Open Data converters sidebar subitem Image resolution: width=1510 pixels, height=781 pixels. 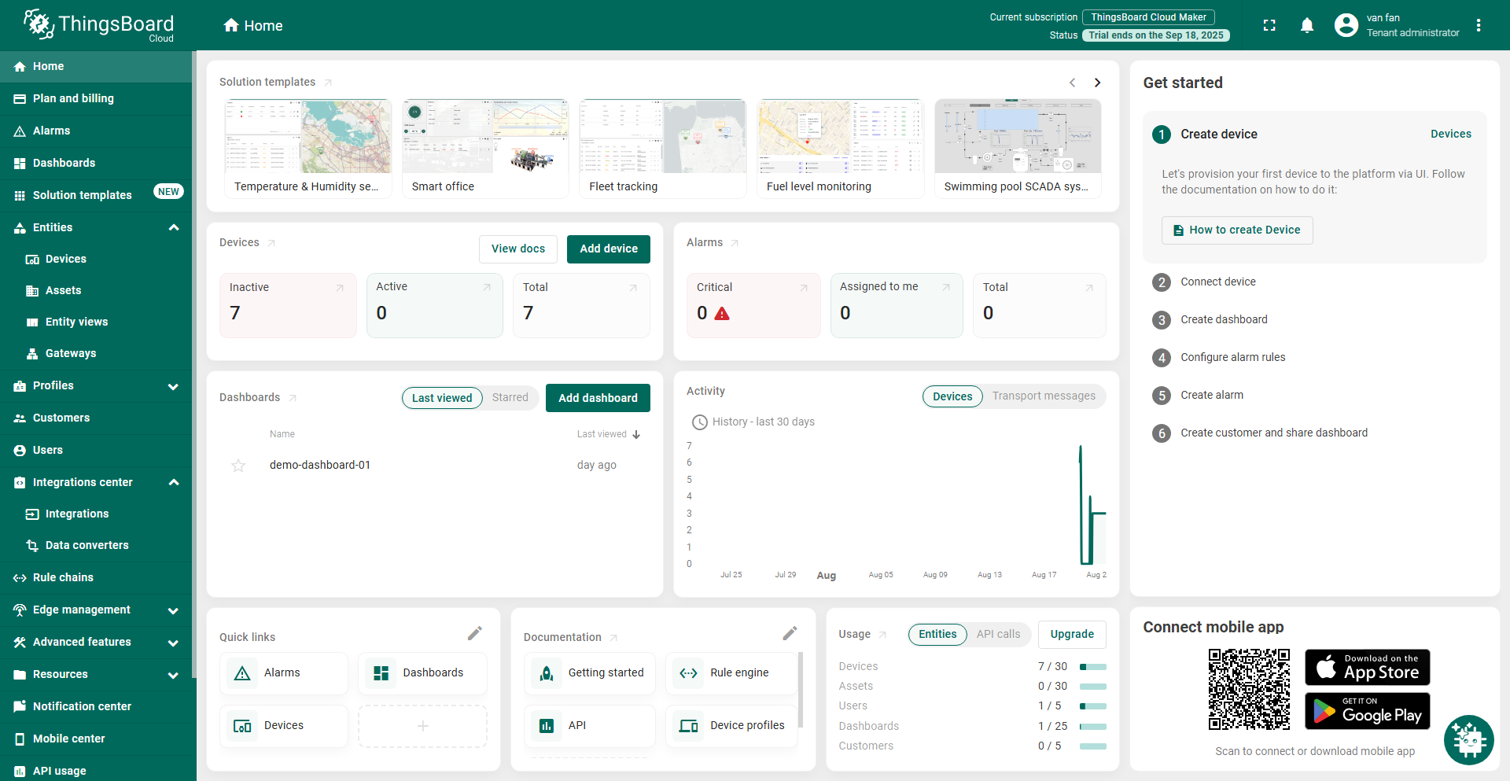[96, 546]
